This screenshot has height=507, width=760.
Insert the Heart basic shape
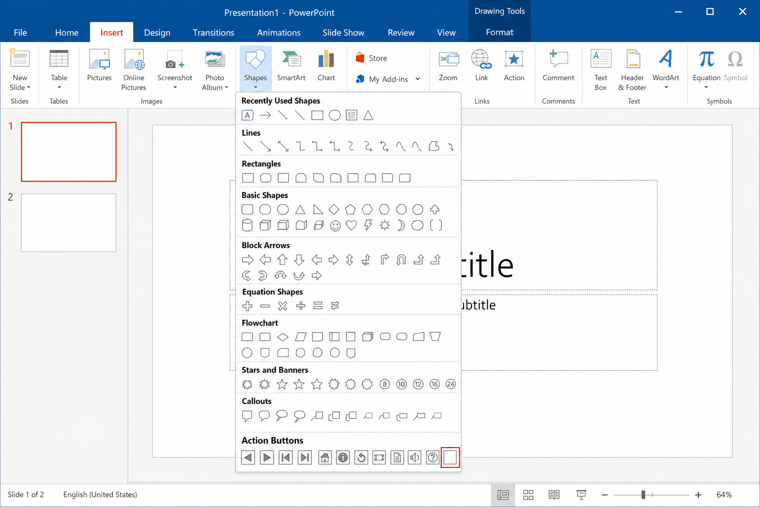tap(351, 226)
